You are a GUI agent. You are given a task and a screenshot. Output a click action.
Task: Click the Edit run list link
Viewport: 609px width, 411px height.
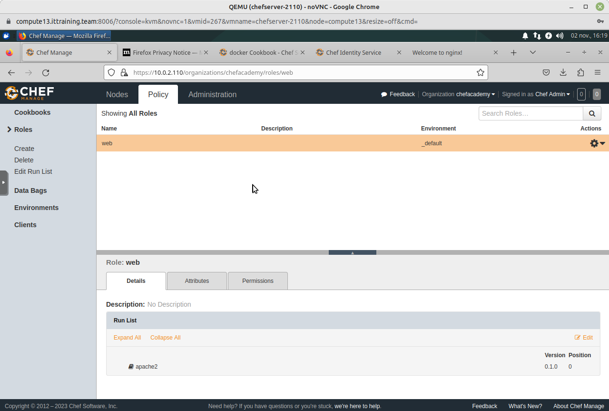point(584,338)
